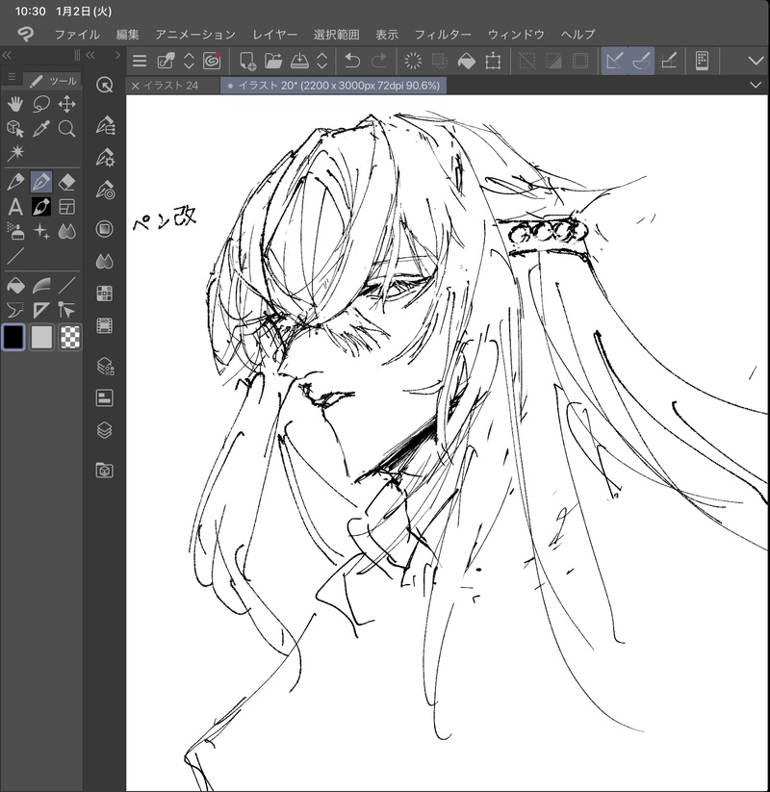Screen dimensions: 770x792
Task: Select the Fill bucket tool
Action: pyautogui.click(x=15, y=286)
